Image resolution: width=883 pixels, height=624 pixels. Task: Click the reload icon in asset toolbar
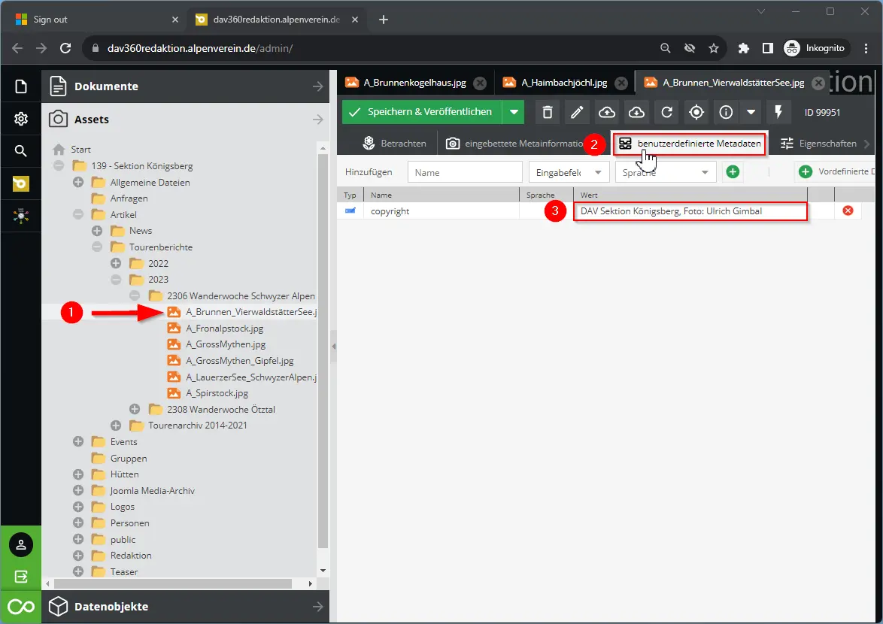(666, 112)
